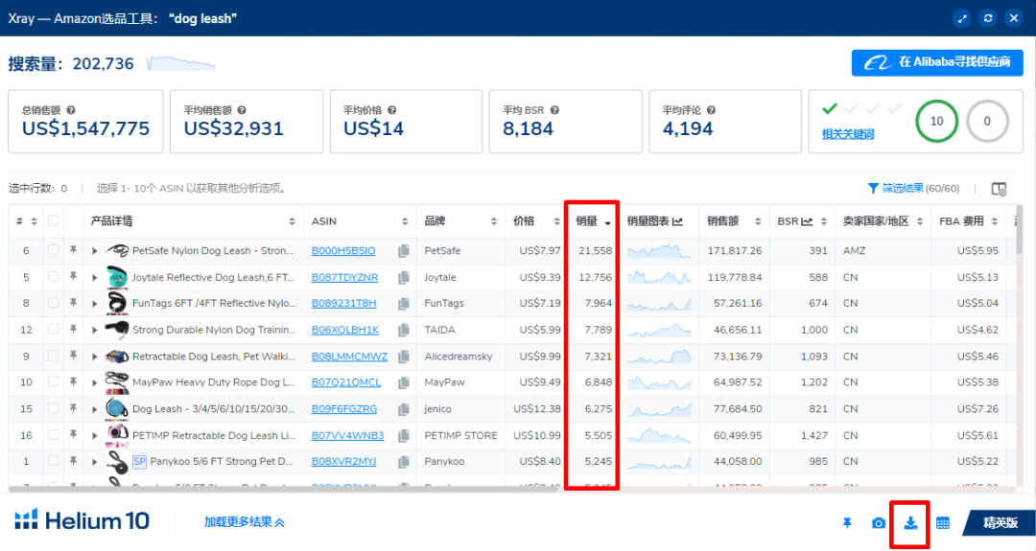1036x551 pixels.
Task: Open the table grid icon in bottom toolbar
Action: tap(943, 522)
